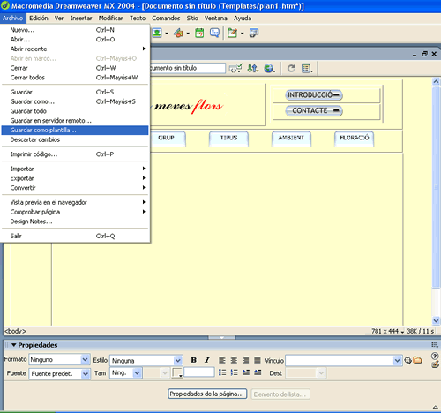Click the File Management arrows icon
Screen dimensions: 441x413
(x=252, y=68)
